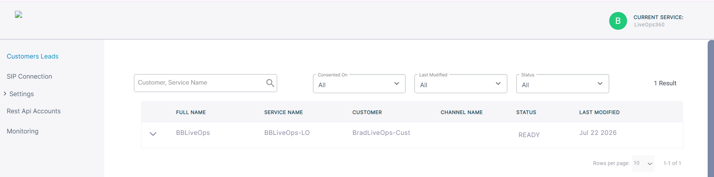This screenshot has width=714, height=177.
Task: Click the Jul 22 2026 date cell
Action: click(x=598, y=133)
